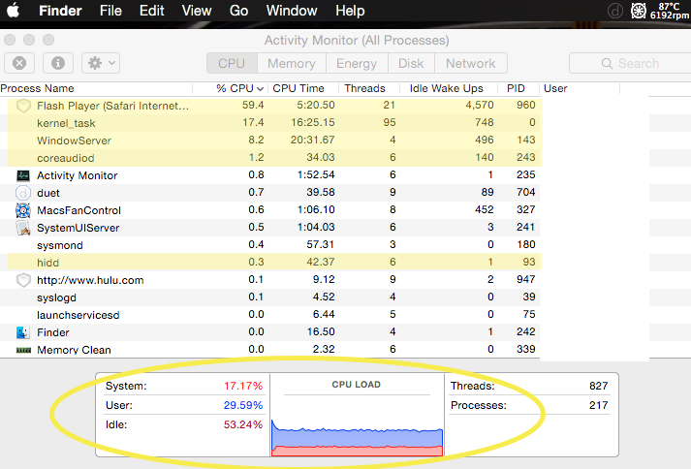Click the Processes count 217
This screenshot has width=691, height=469.
click(599, 405)
